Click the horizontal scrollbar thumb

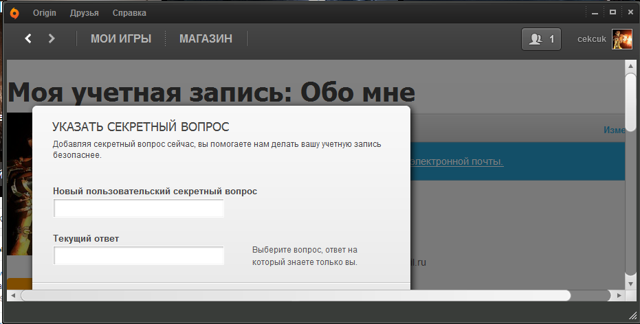pos(296,295)
